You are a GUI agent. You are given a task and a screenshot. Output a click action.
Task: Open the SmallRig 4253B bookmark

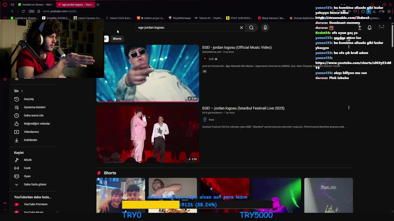point(56,18)
